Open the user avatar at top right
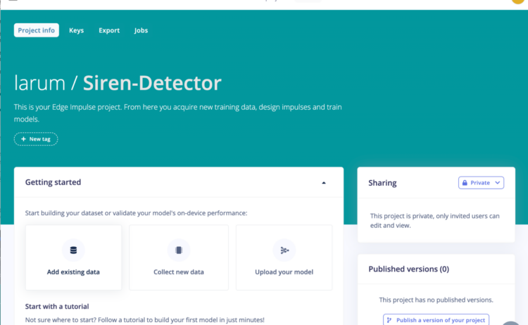 point(518,2)
